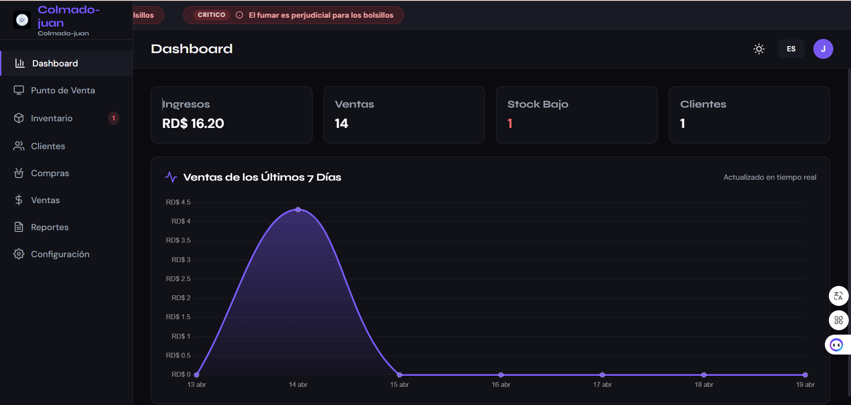
Task: Click the red Inventario notification badge
Action: (x=113, y=118)
